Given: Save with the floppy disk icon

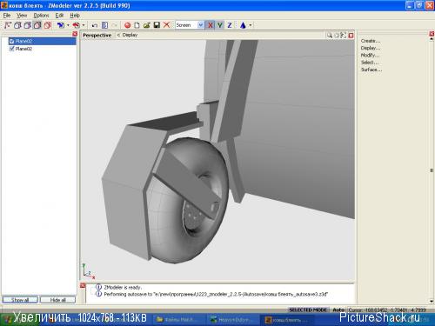Looking at the screenshot, I should [157, 25].
